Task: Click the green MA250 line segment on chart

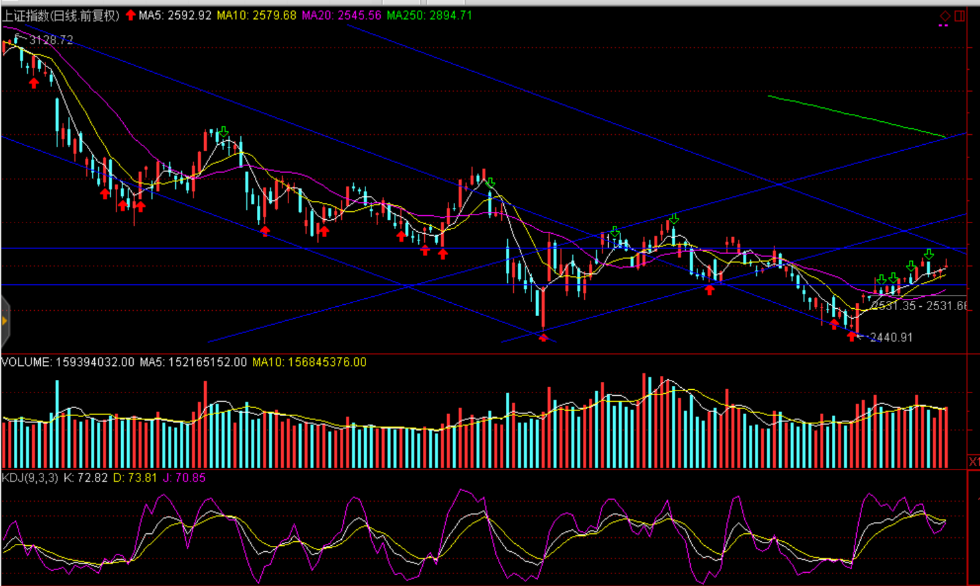Action: click(x=856, y=117)
